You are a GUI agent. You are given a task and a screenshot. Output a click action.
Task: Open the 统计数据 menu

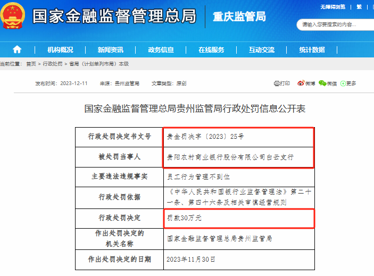click(312, 50)
